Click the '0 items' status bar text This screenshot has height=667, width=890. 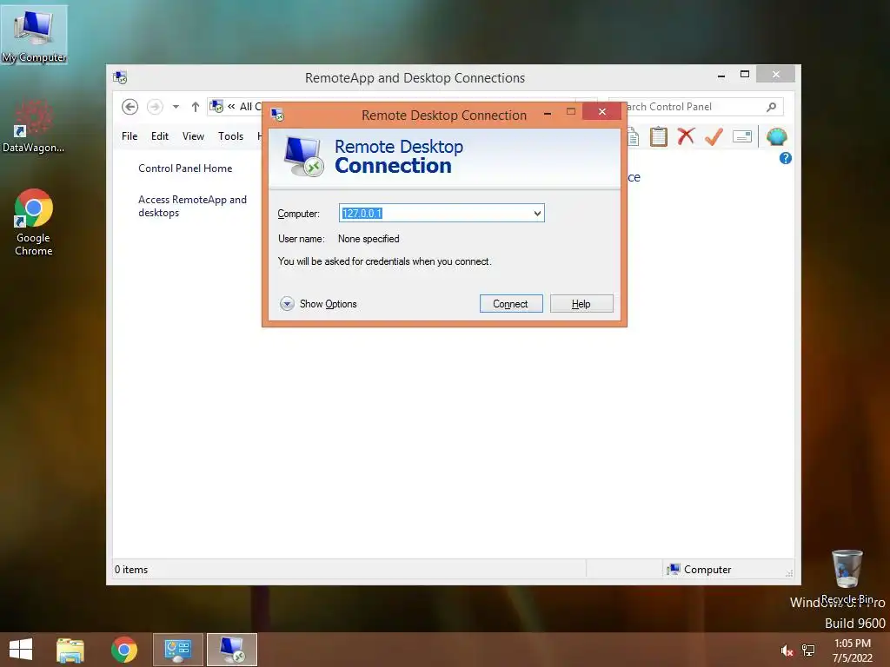[x=131, y=570]
